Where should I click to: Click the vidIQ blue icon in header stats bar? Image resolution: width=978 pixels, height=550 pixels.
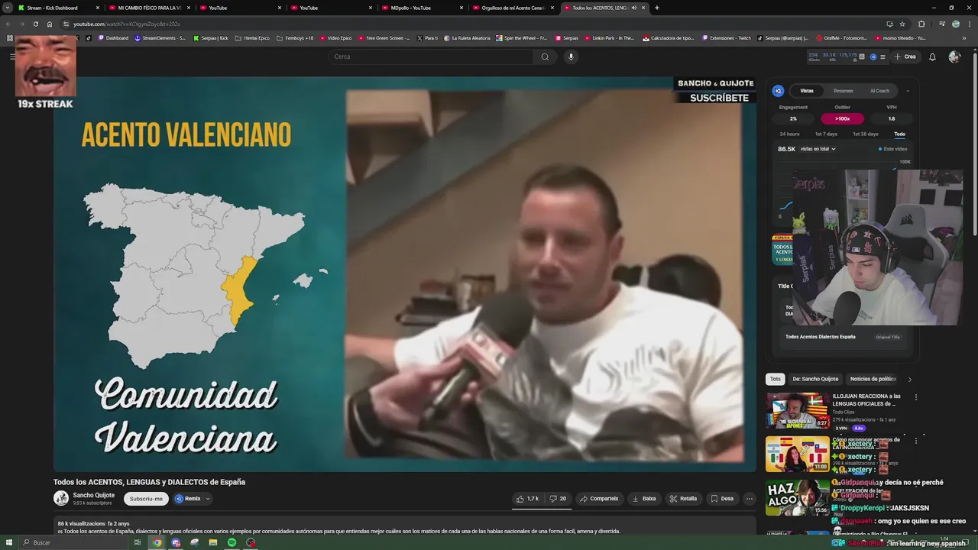pyautogui.click(x=873, y=57)
